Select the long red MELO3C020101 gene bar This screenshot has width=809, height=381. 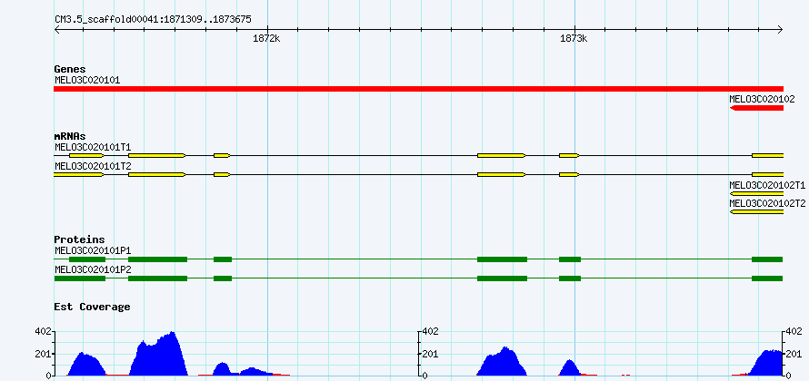[418, 89]
